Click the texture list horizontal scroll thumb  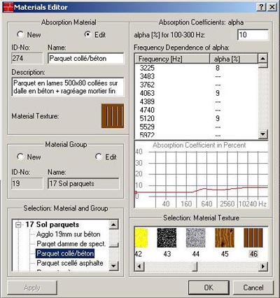click(x=195, y=266)
